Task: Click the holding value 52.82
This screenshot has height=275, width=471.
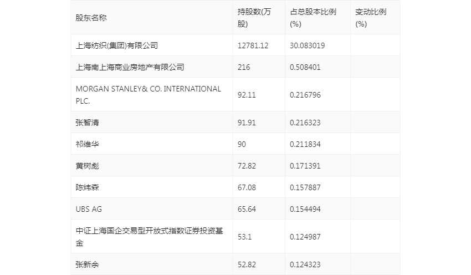Action: click(x=247, y=264)
